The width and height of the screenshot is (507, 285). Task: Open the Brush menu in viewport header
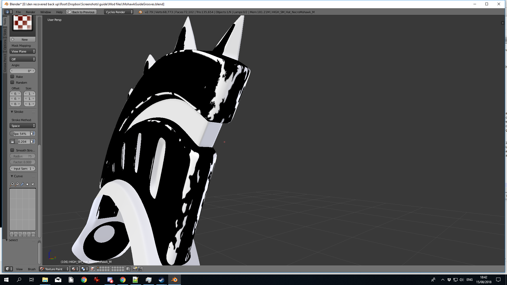pyautogui.click(x=32, y=269)
